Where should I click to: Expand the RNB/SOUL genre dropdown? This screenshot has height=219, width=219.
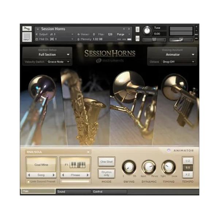point(58,152)
